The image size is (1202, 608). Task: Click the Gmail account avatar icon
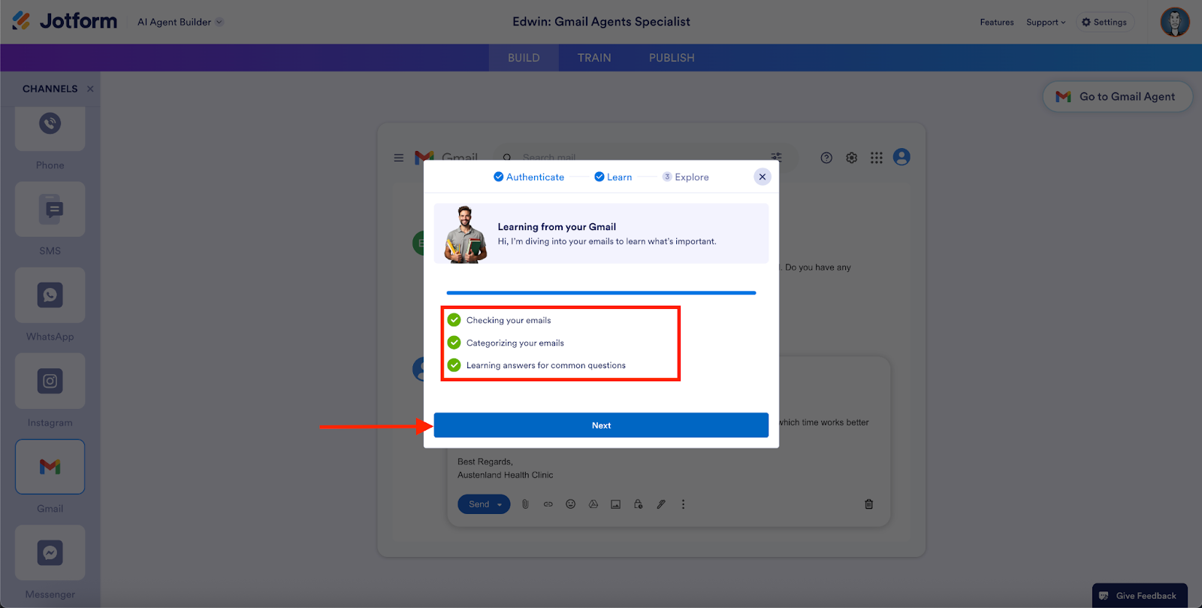tap(901, 157)
